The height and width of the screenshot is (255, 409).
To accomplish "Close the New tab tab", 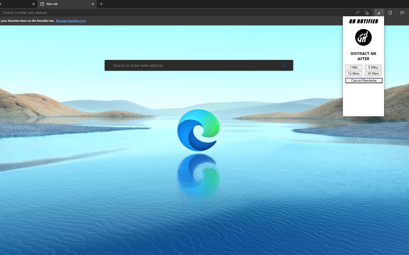I will pos(93,4).
